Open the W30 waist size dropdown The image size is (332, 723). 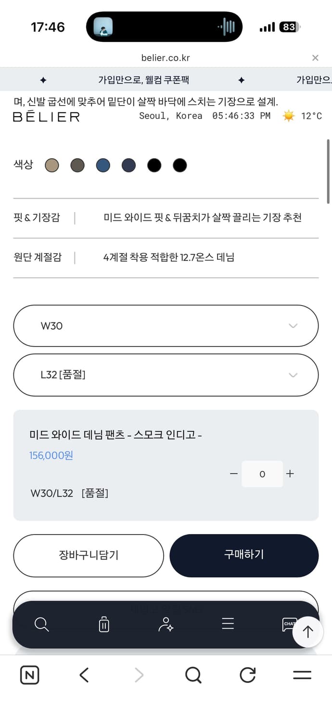pyautogui.click(x=166, y=326)
